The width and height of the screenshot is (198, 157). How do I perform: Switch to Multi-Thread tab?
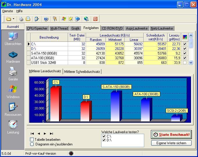59,28
